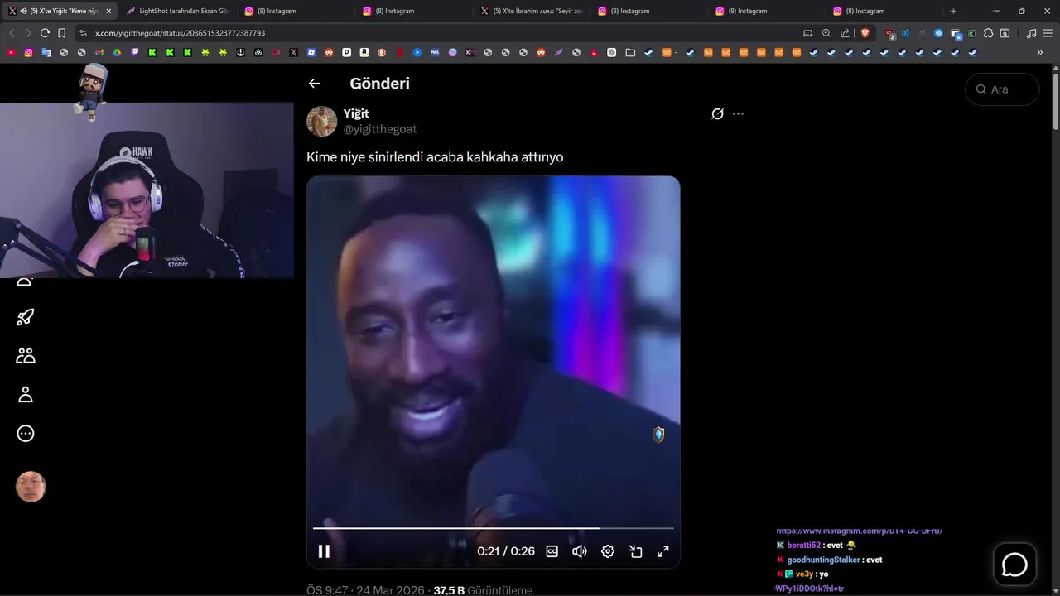The image size is (1060, 596).
Task: Mute the video sound
Action: click(580, 551)
